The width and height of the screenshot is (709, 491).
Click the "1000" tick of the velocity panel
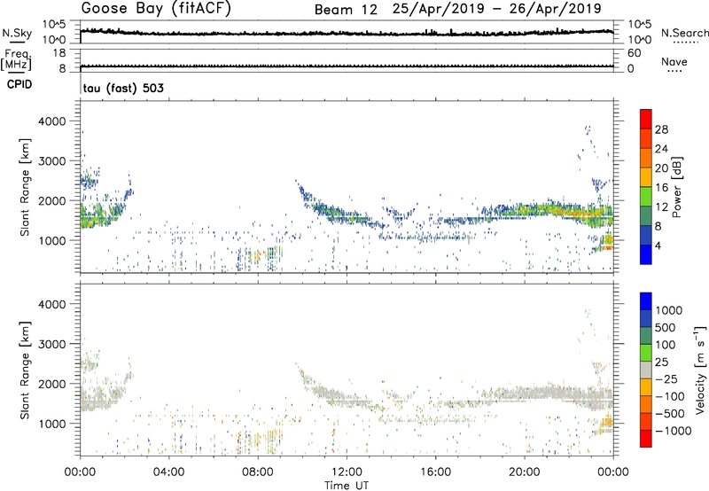point(52,424)
